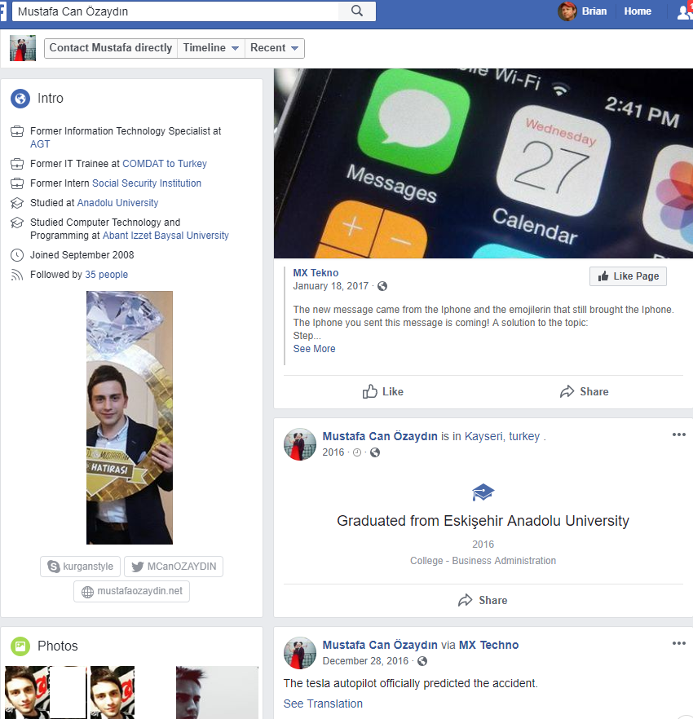Open Home in the top bar
The image size is (693, 719).
point(638,11)
